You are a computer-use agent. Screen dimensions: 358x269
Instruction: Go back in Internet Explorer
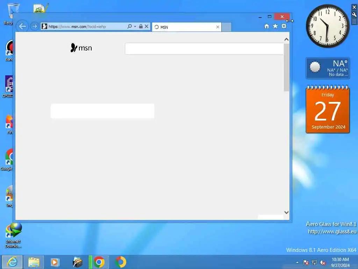tap(22, 26)
